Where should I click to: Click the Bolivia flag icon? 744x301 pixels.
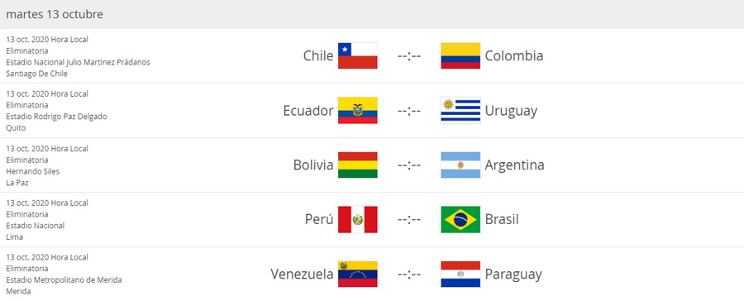point(357,165)
